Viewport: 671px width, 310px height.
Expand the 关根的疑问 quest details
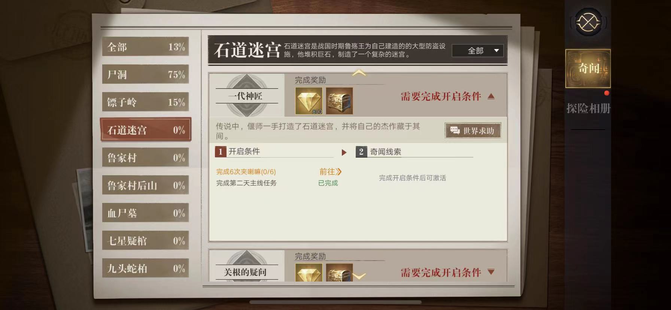(491, 272)
